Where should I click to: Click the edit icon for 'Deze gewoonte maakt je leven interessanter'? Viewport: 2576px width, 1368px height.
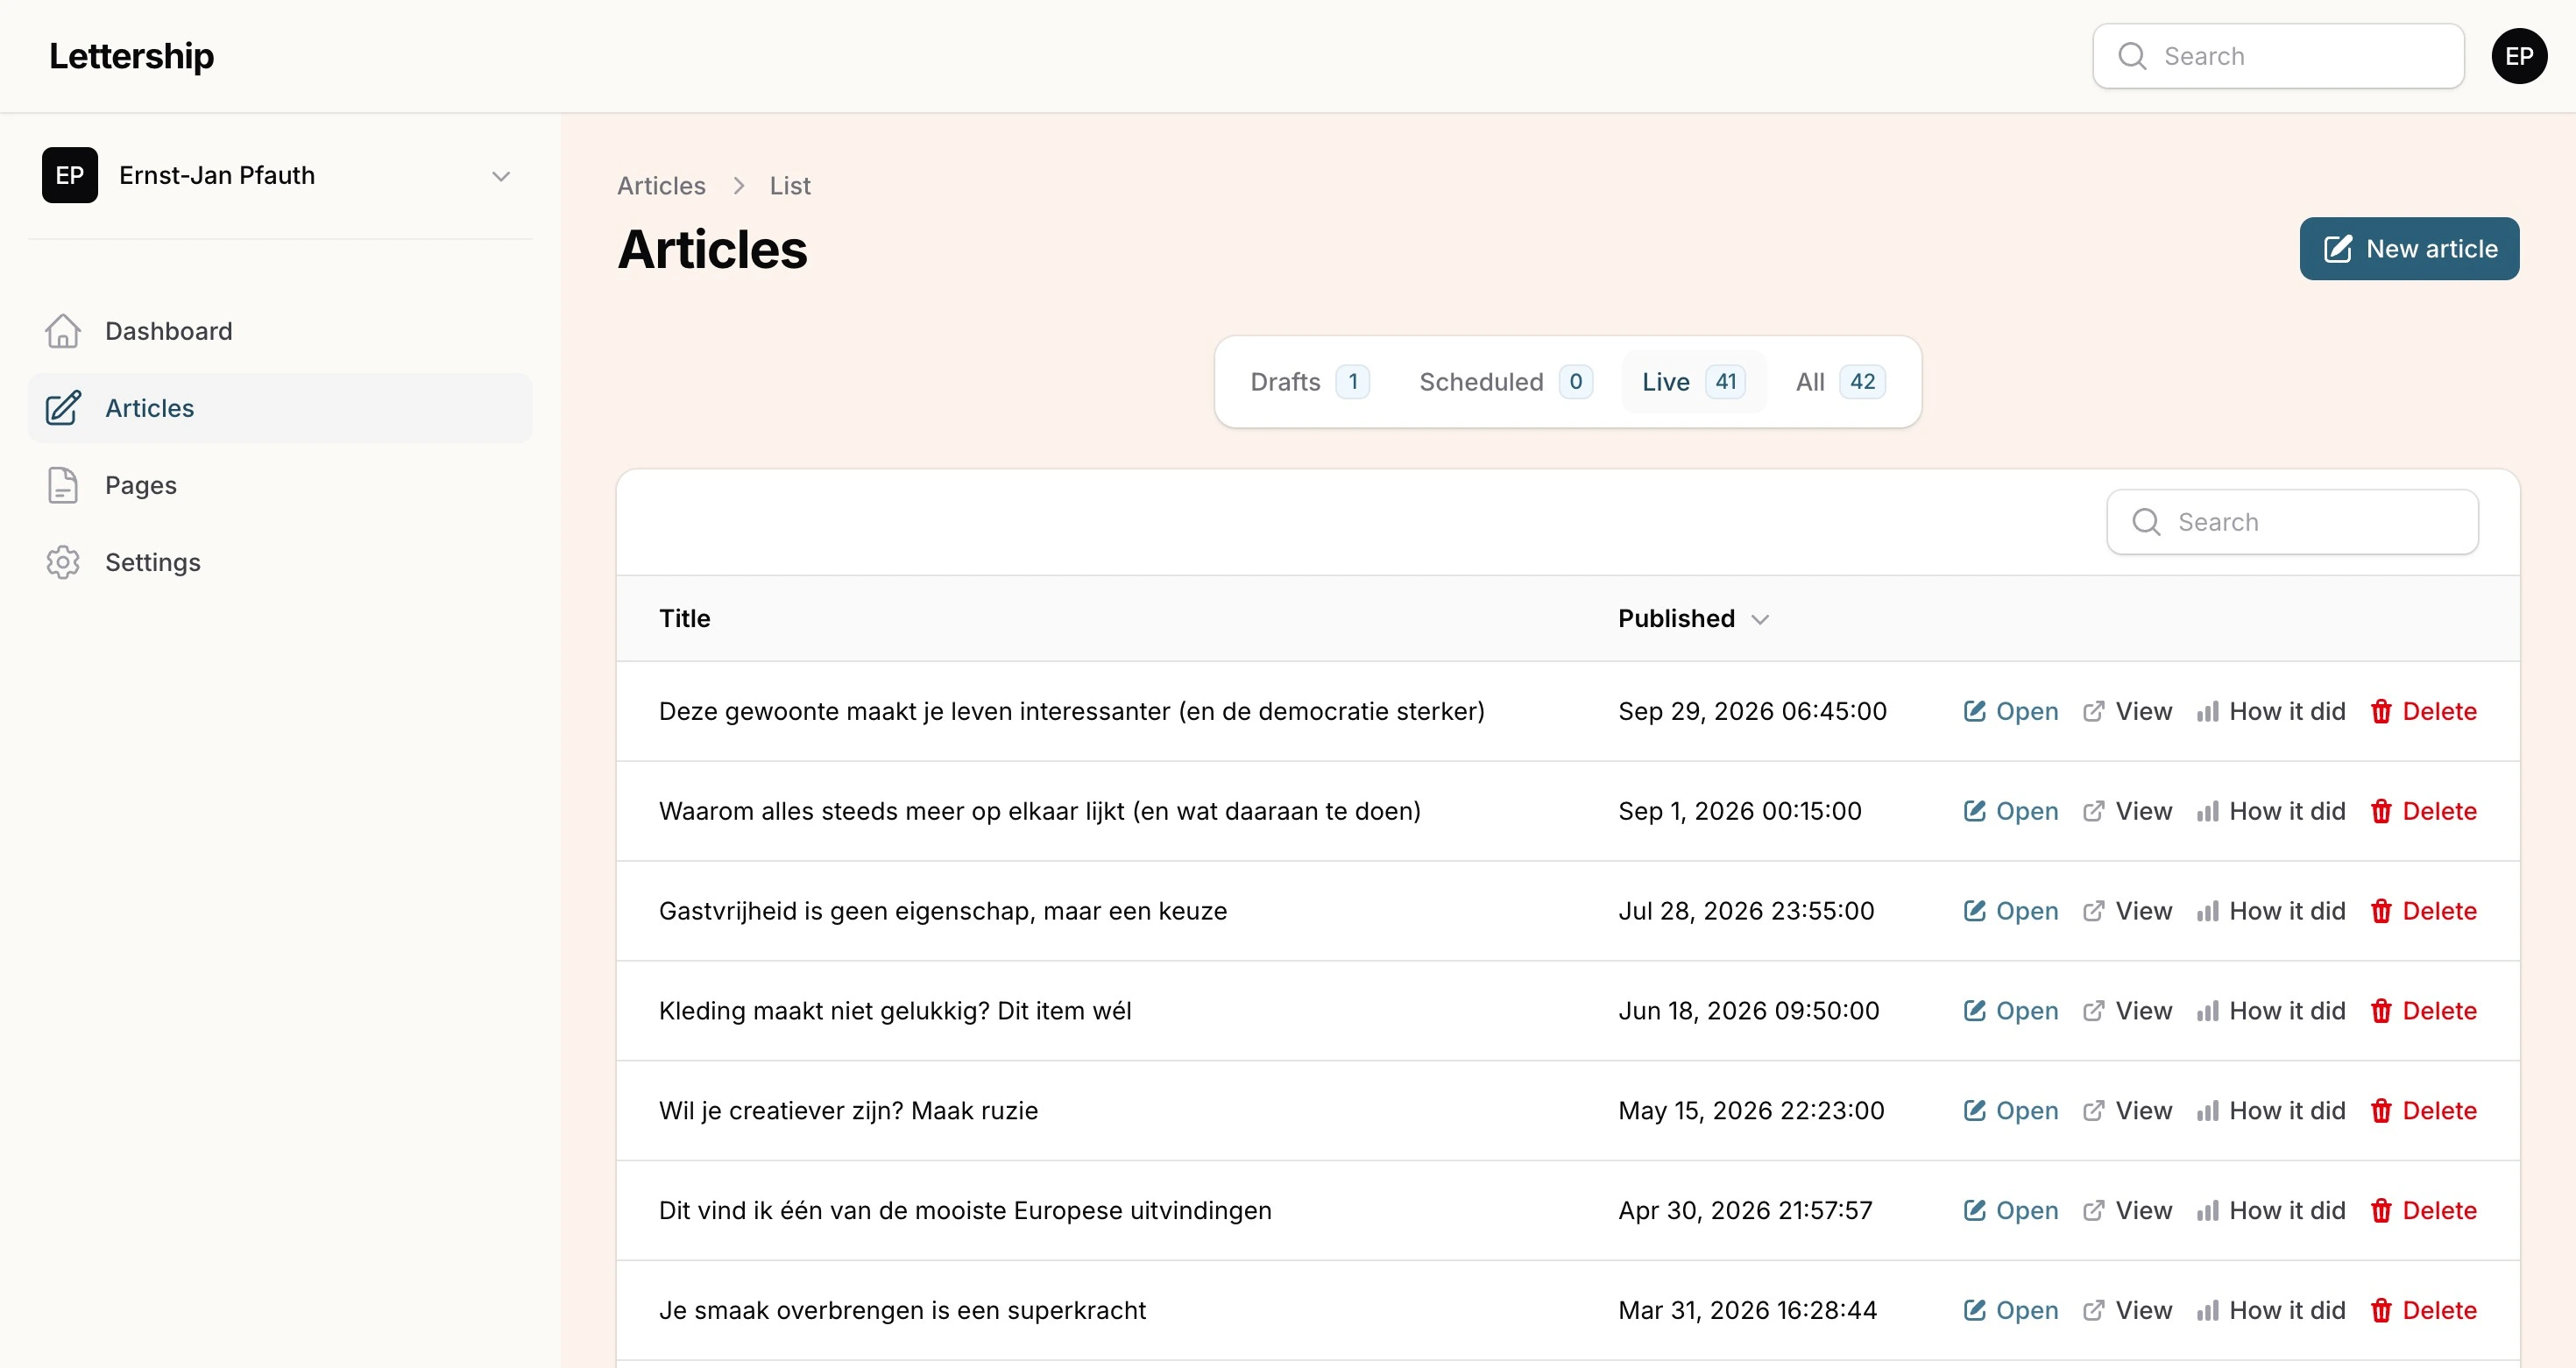(1974, 711)
